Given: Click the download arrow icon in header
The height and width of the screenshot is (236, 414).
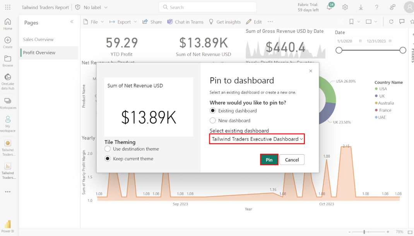Looking at the screenshot, I should pos(361,7).
